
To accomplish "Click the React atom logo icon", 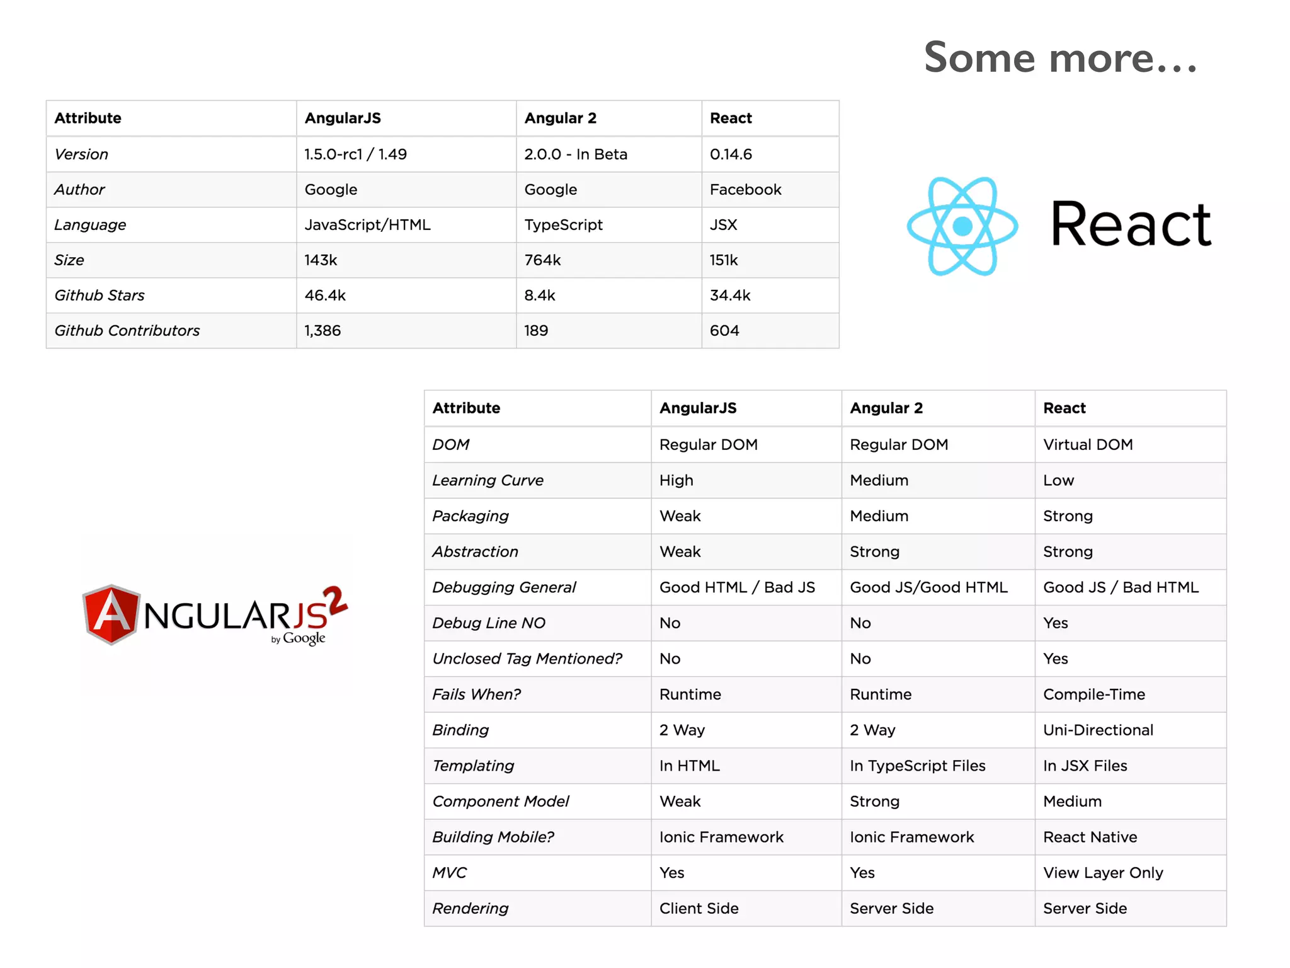I will [x=962, y=226].
